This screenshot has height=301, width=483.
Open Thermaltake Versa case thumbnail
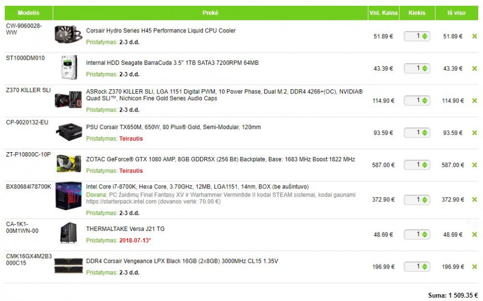tap(69, 233)
